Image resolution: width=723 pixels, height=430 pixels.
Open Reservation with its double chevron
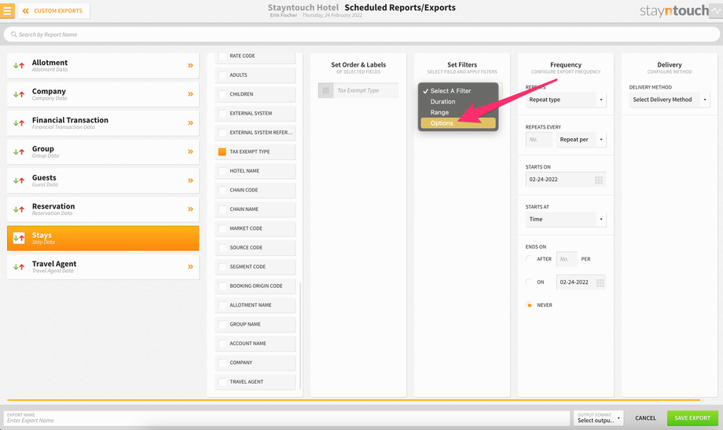(x=190, y=210)
